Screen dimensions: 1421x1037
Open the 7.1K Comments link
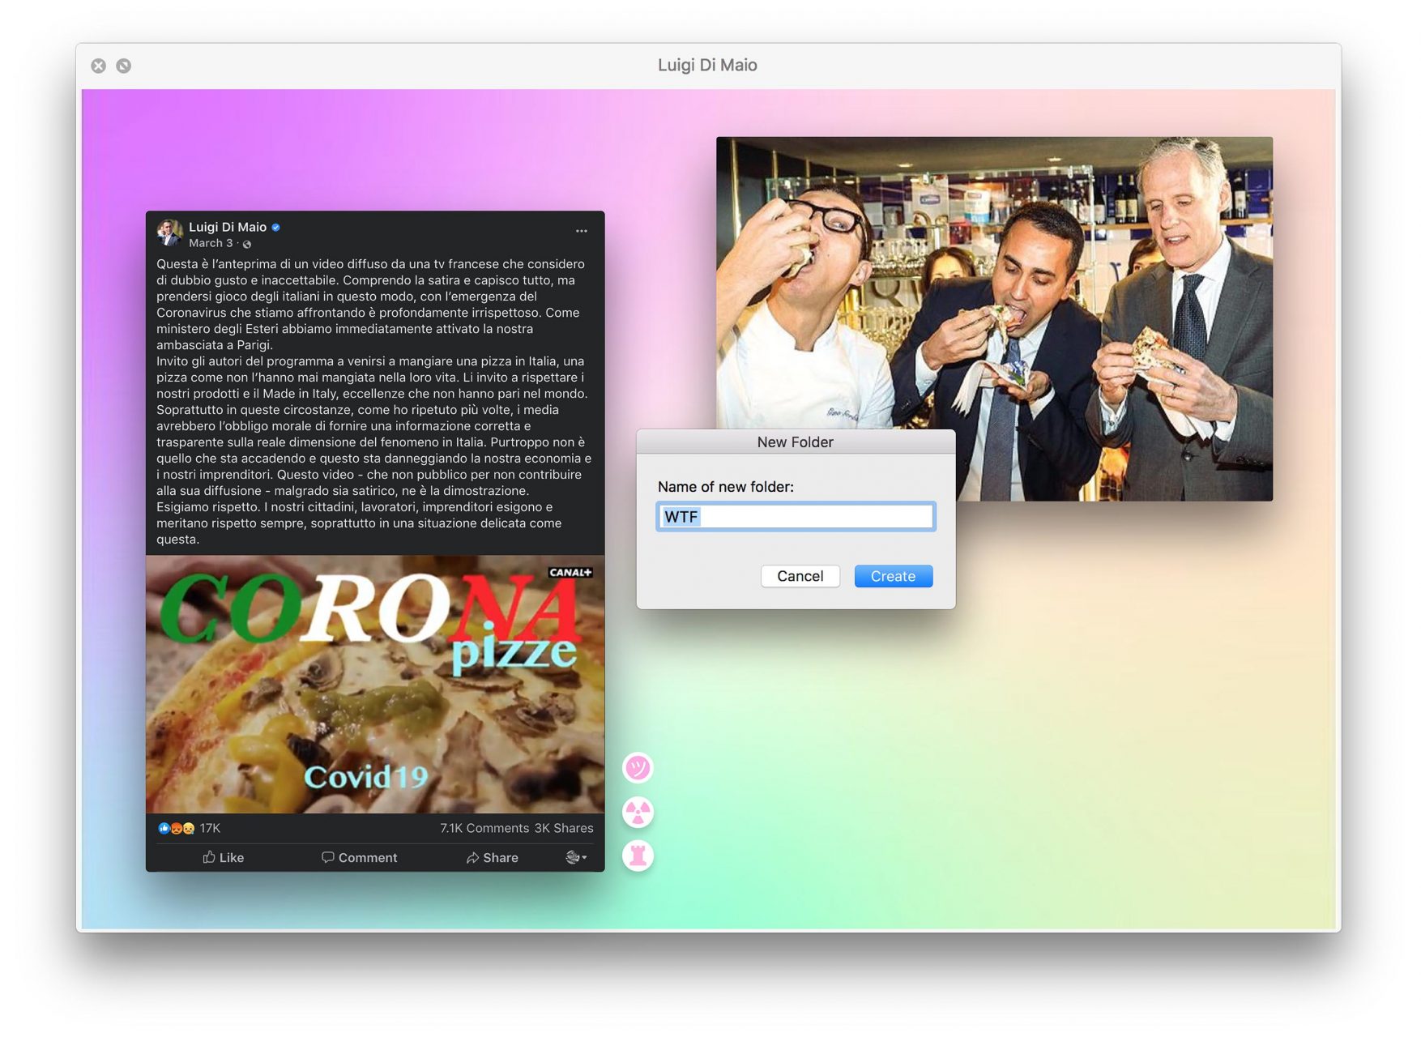(x=484, y=828)
